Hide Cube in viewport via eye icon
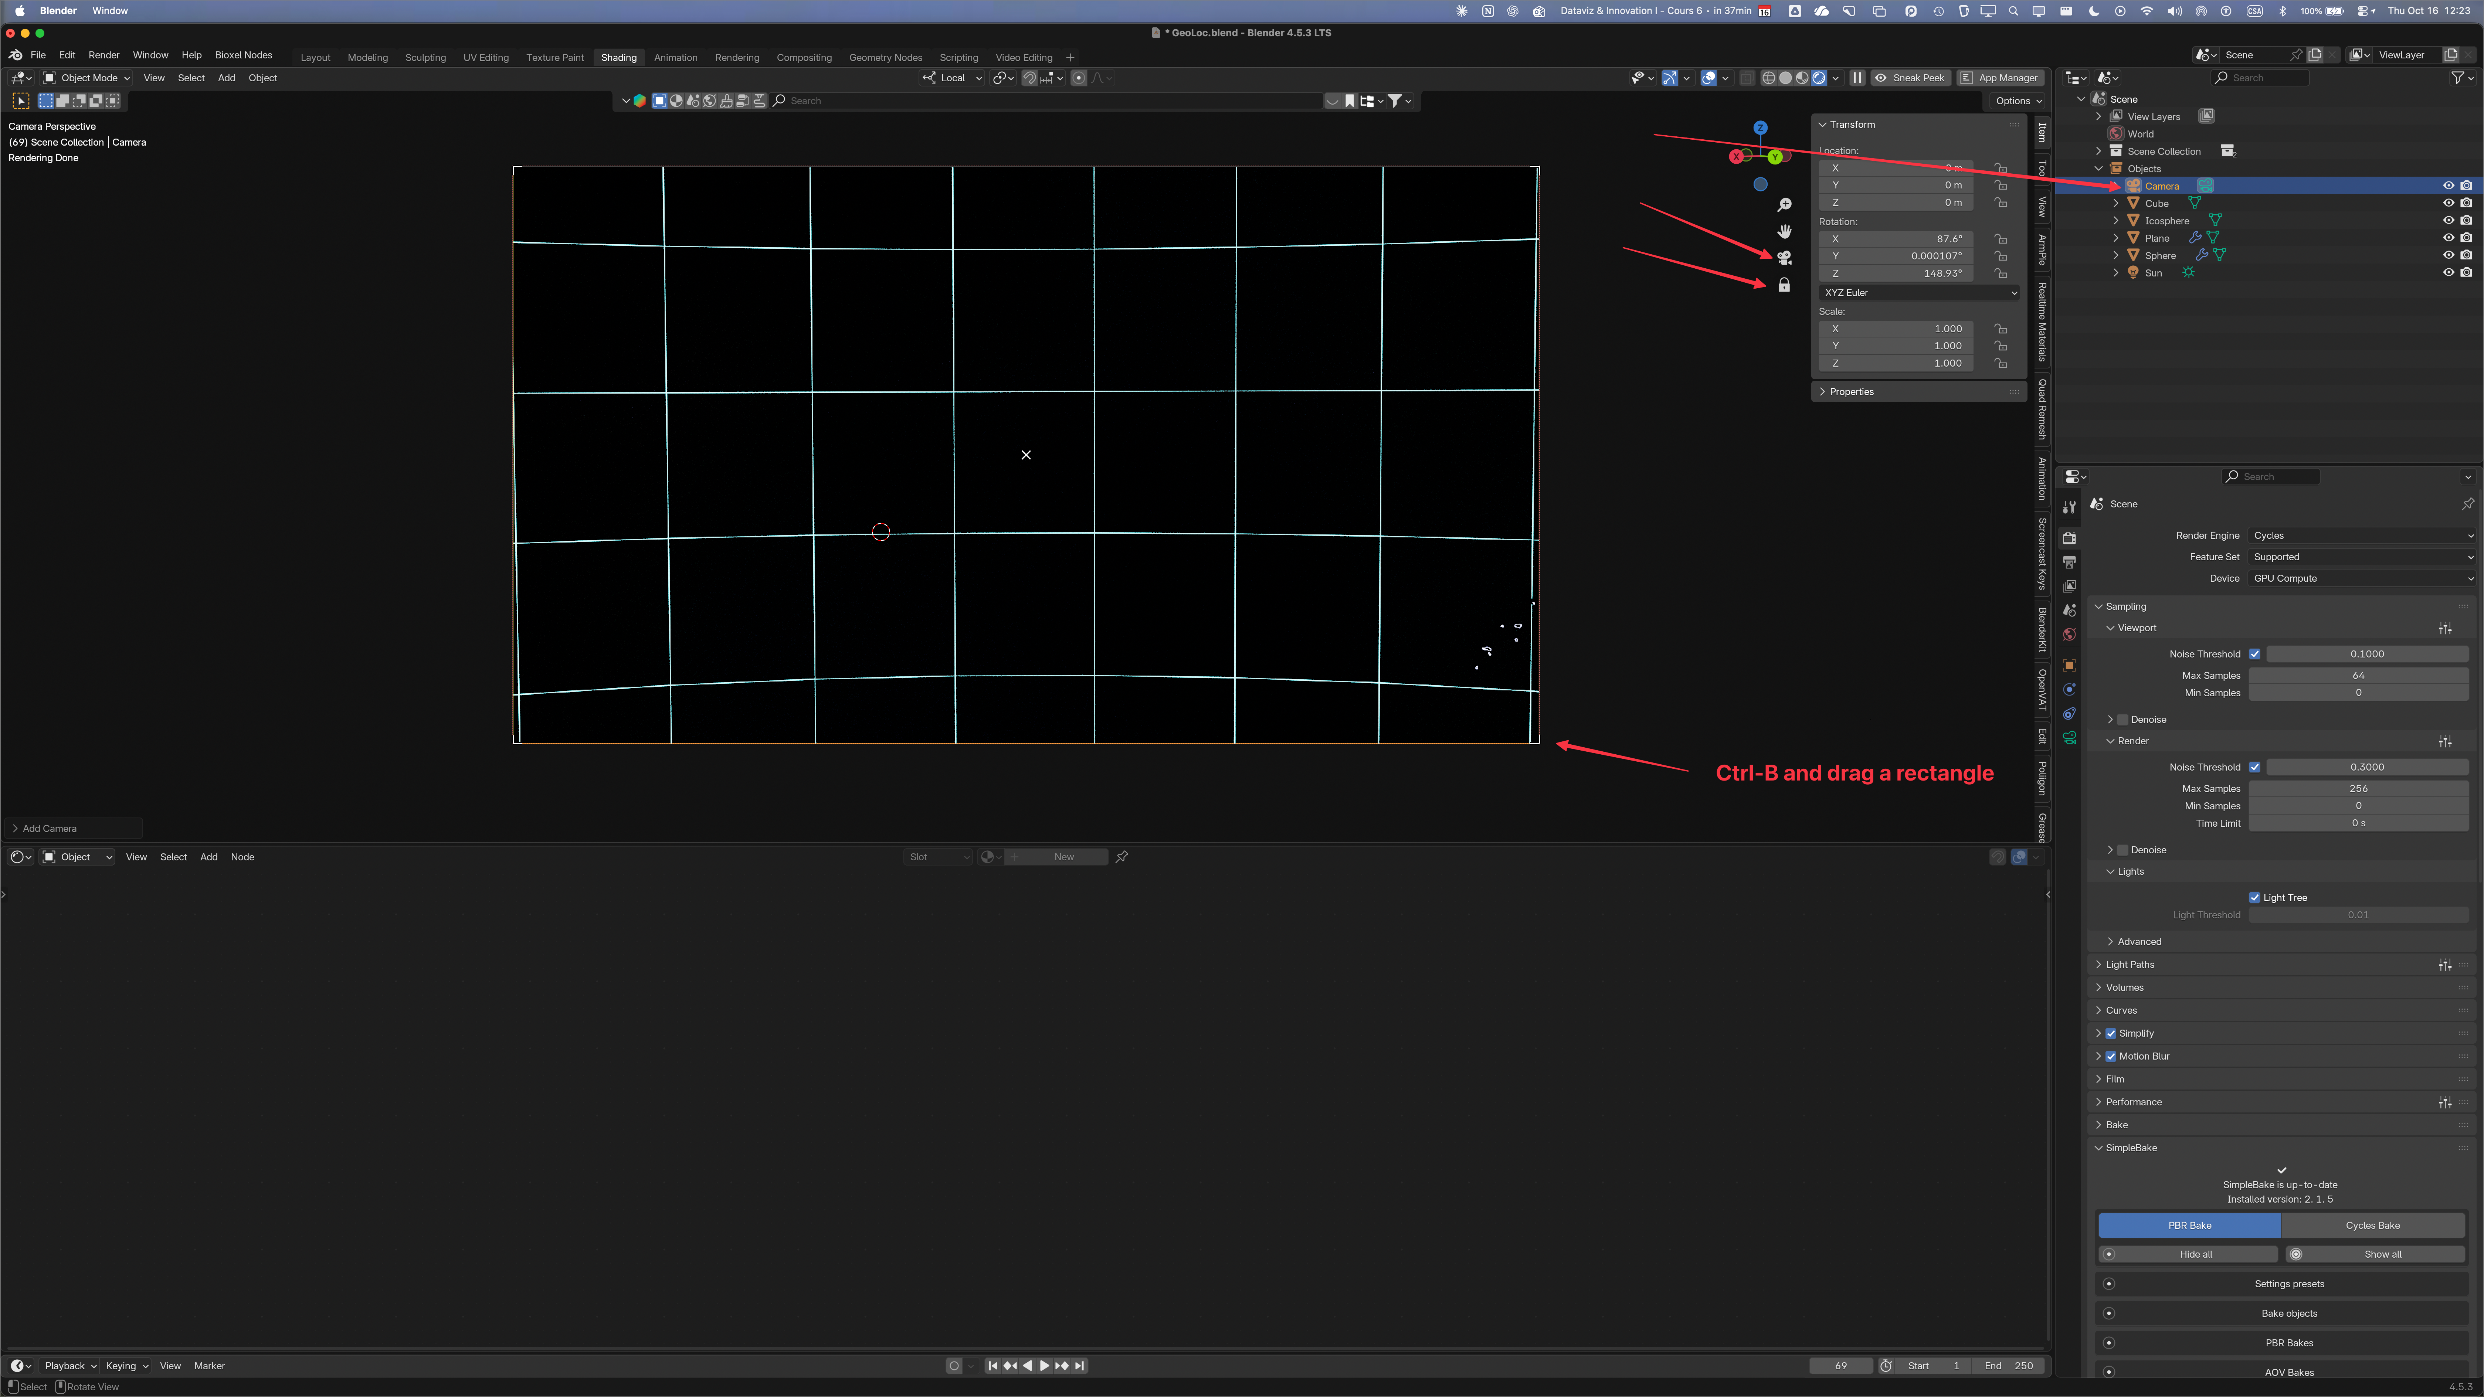Viewport: 2484px width, 1397px height. 2448,203
